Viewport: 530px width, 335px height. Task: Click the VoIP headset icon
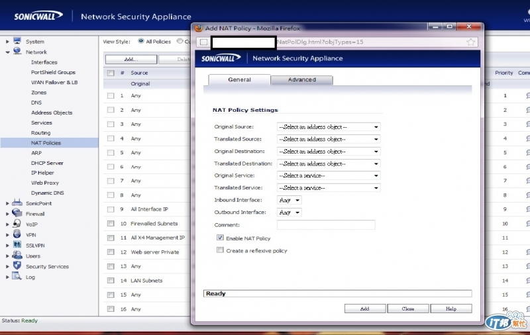pyautogui.click(x=17, y=224)
